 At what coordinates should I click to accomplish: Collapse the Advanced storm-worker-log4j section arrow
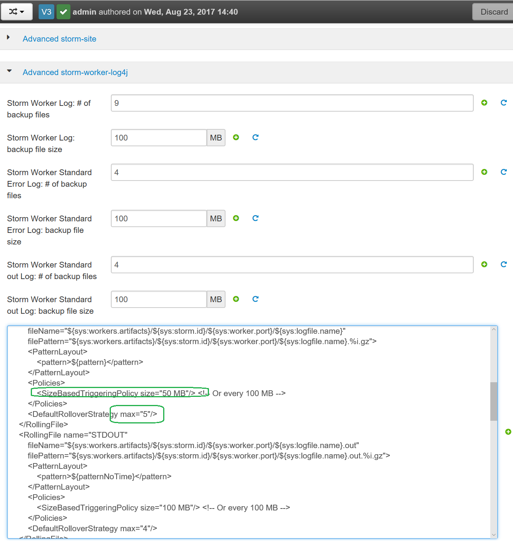(x=9, y=71)
